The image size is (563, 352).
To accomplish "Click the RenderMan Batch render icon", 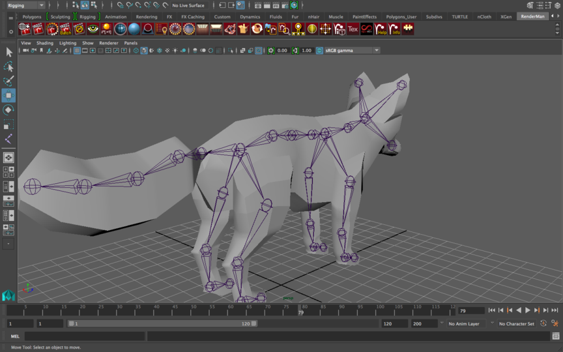I will coord(65,29).
